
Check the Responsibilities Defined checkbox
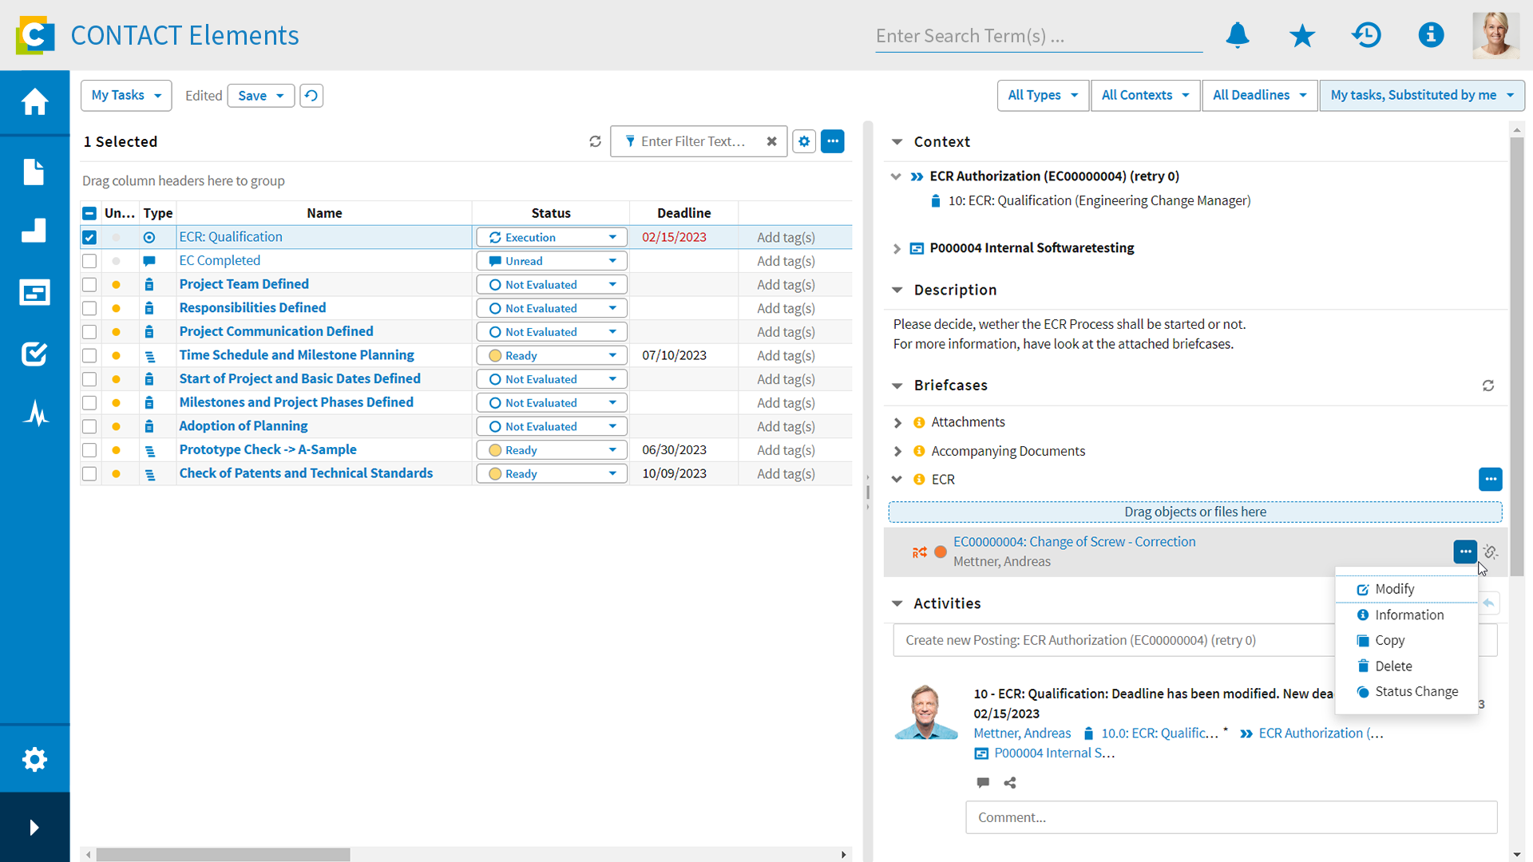[89, 308]
